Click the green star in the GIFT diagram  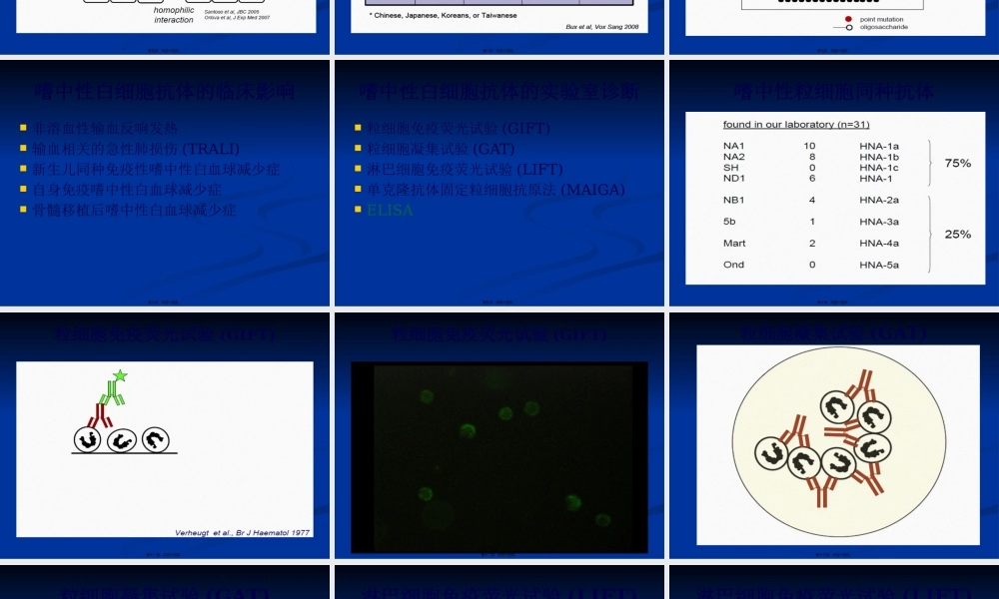tap(121, 376)
